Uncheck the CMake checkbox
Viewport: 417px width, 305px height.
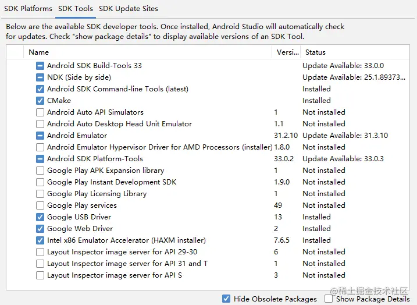coord(40,101)
